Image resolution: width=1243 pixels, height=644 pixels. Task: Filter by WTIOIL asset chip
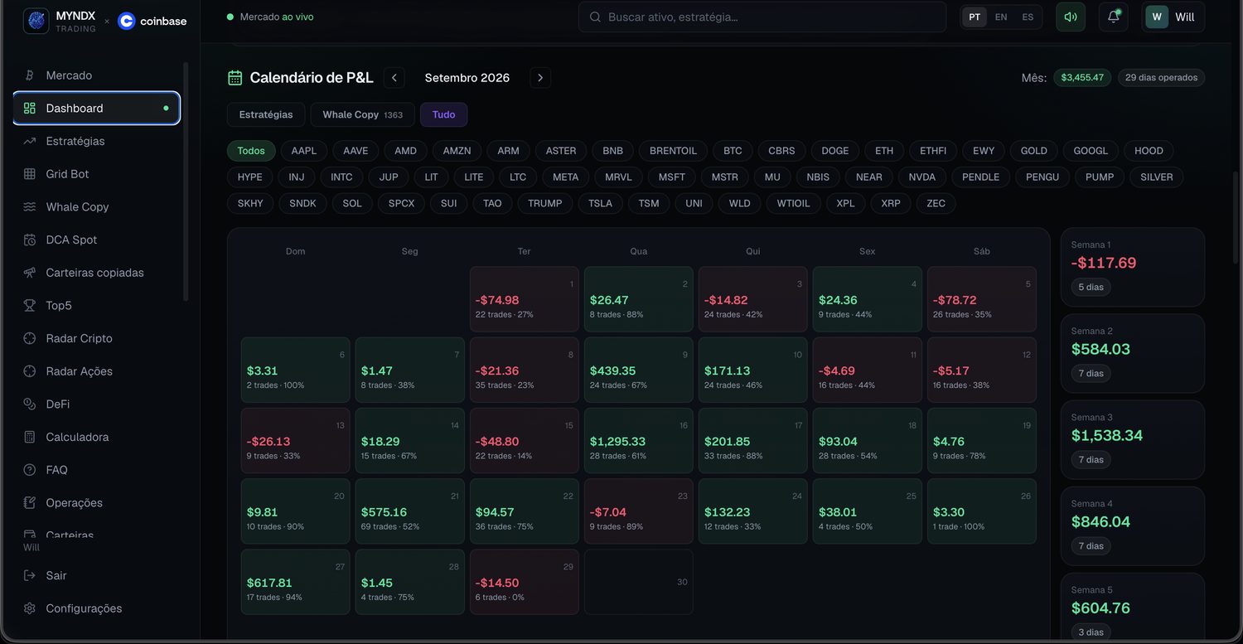click(793, 203)
